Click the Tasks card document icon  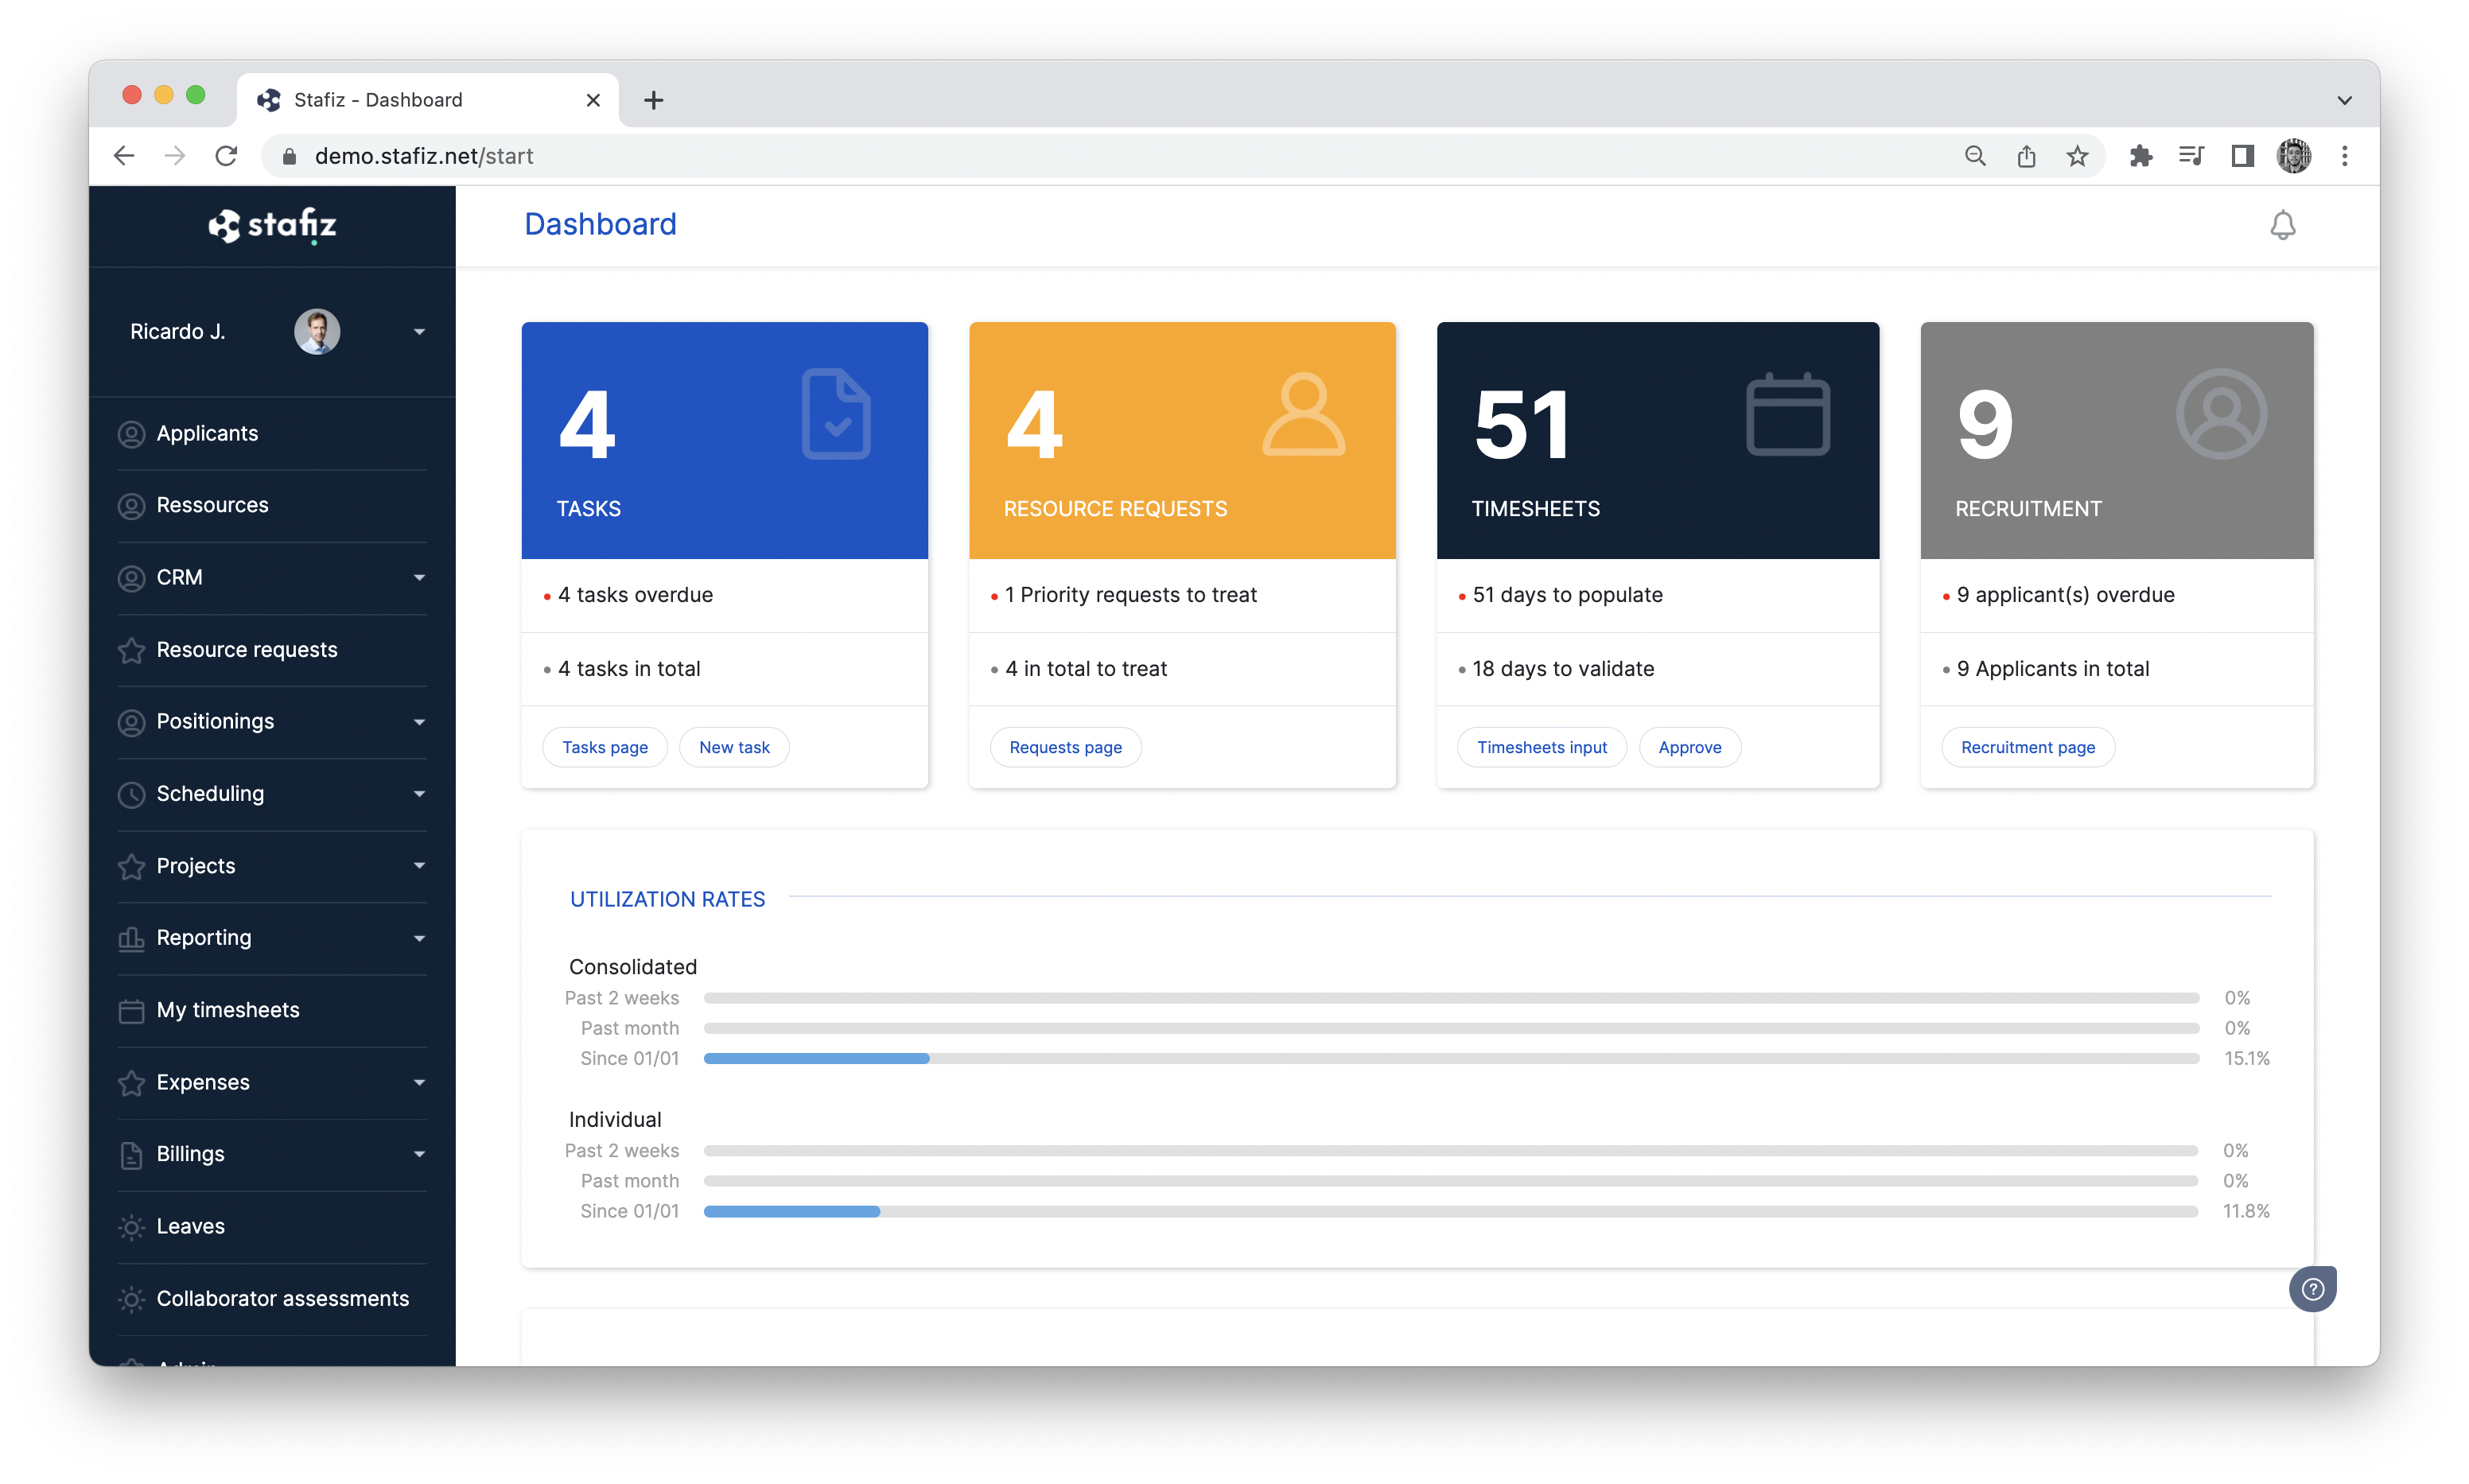click(x=836, y=414)
